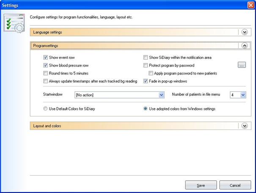This screenshot has height=193, width=256.
Task: Select Use adopted colors from Windows settings
Action: (146, 109)
